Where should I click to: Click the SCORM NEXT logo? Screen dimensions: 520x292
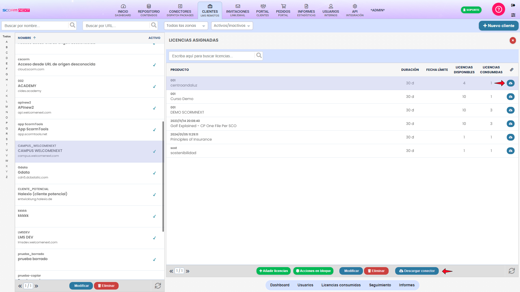click(x=16, y=10)
